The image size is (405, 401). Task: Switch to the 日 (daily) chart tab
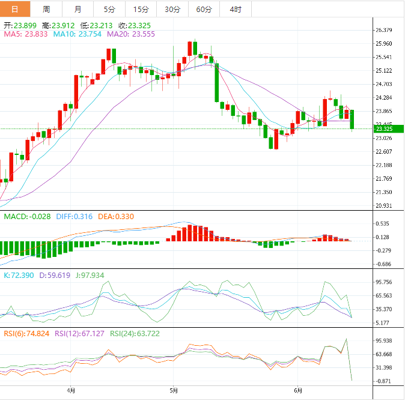[15, 9]
